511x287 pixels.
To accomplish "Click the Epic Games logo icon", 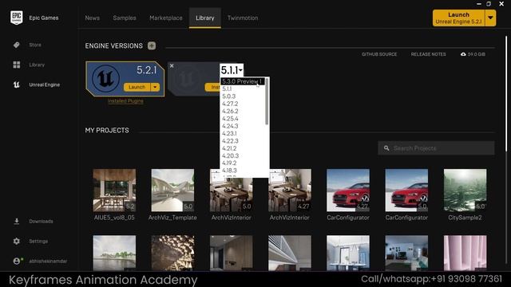I will point(16,18).
